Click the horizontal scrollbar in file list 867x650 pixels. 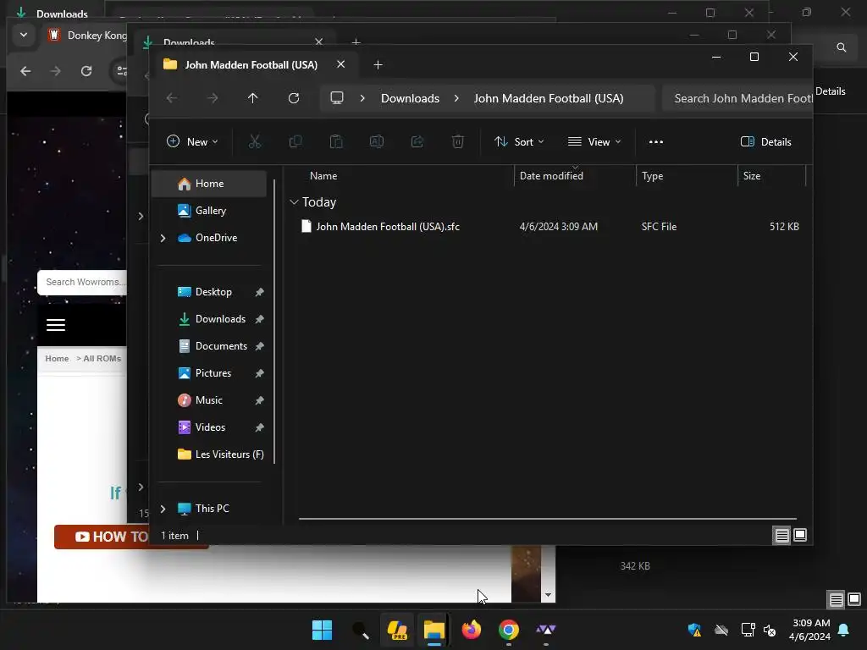548,519
